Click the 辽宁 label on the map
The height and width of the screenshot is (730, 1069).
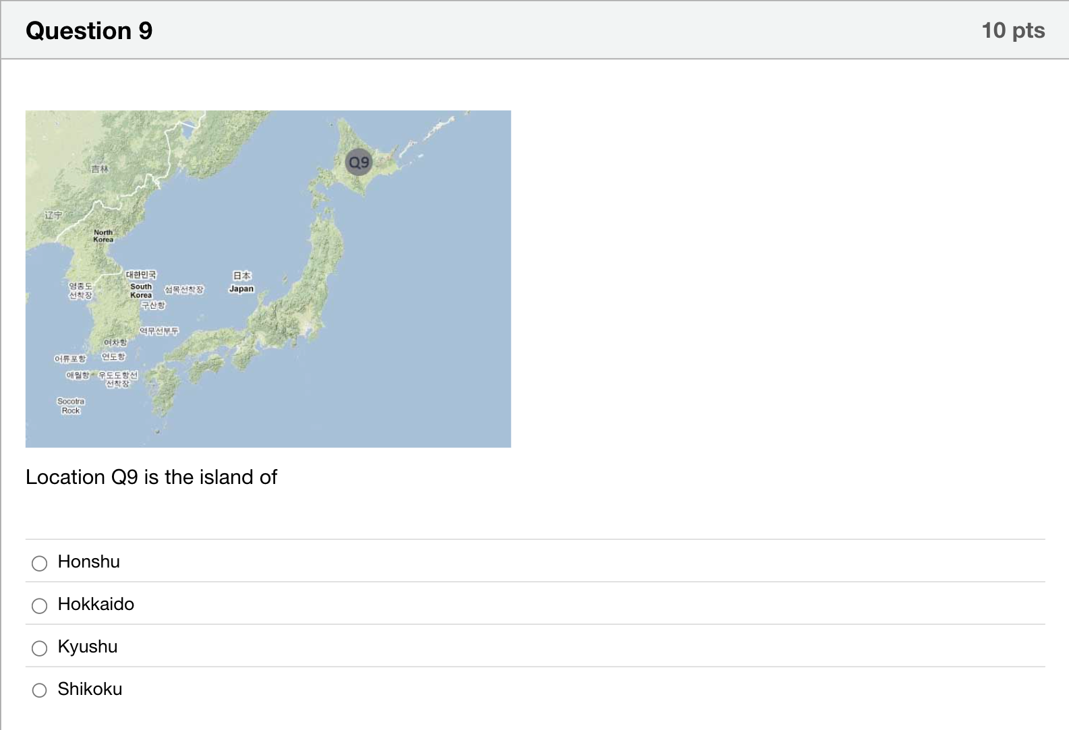coord(54,215)
